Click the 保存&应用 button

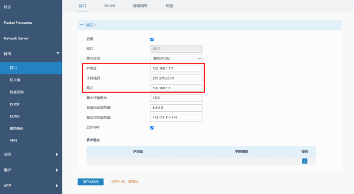pos(91,182)
